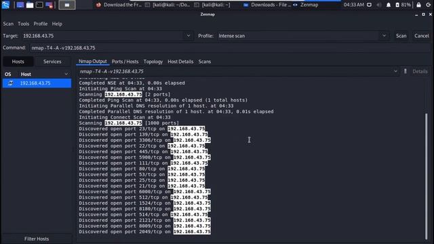Click the workspace switcher box in panel
The width and height of the screenshot is (434, 244).
67,5
